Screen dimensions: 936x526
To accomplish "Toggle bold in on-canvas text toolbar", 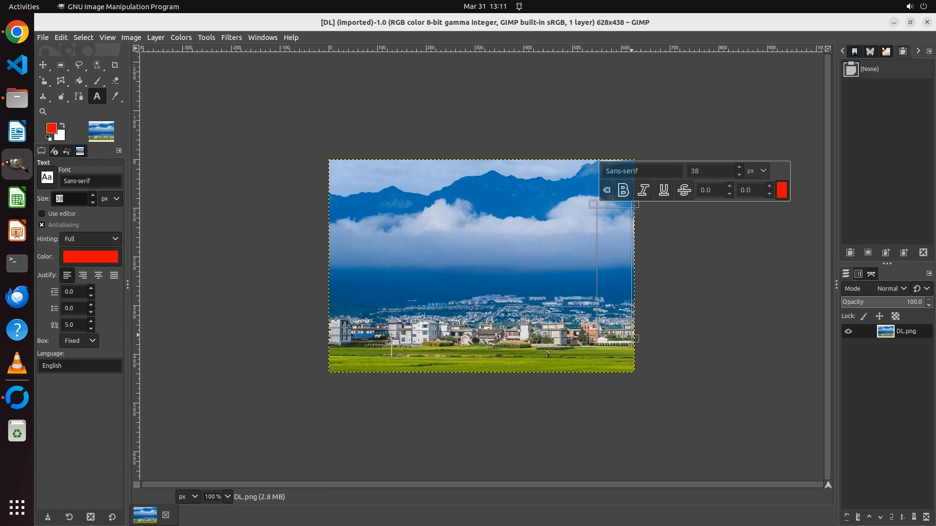I will coord(623,190).
